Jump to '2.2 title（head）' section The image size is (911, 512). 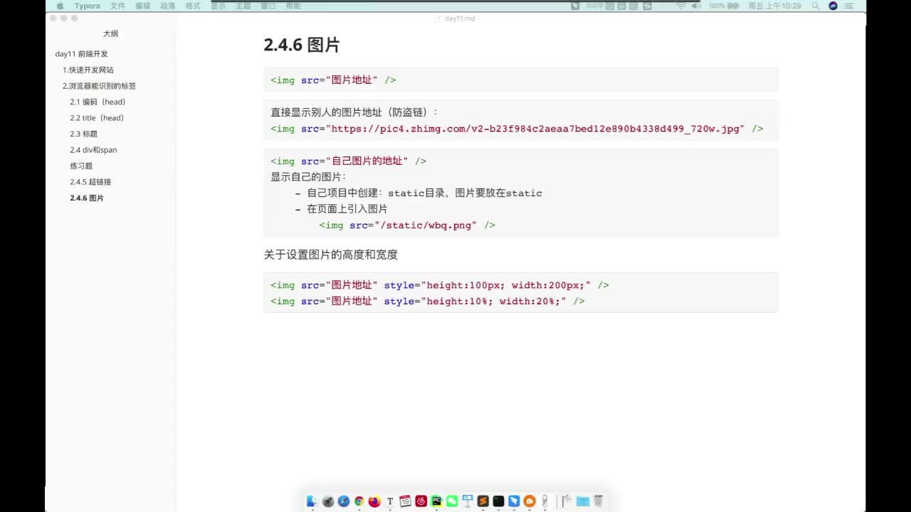click(x=97, y=118)
